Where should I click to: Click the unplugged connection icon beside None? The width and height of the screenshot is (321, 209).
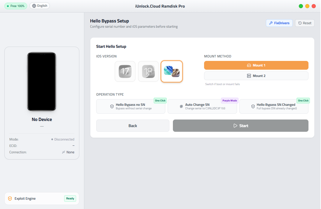(64, 152)
